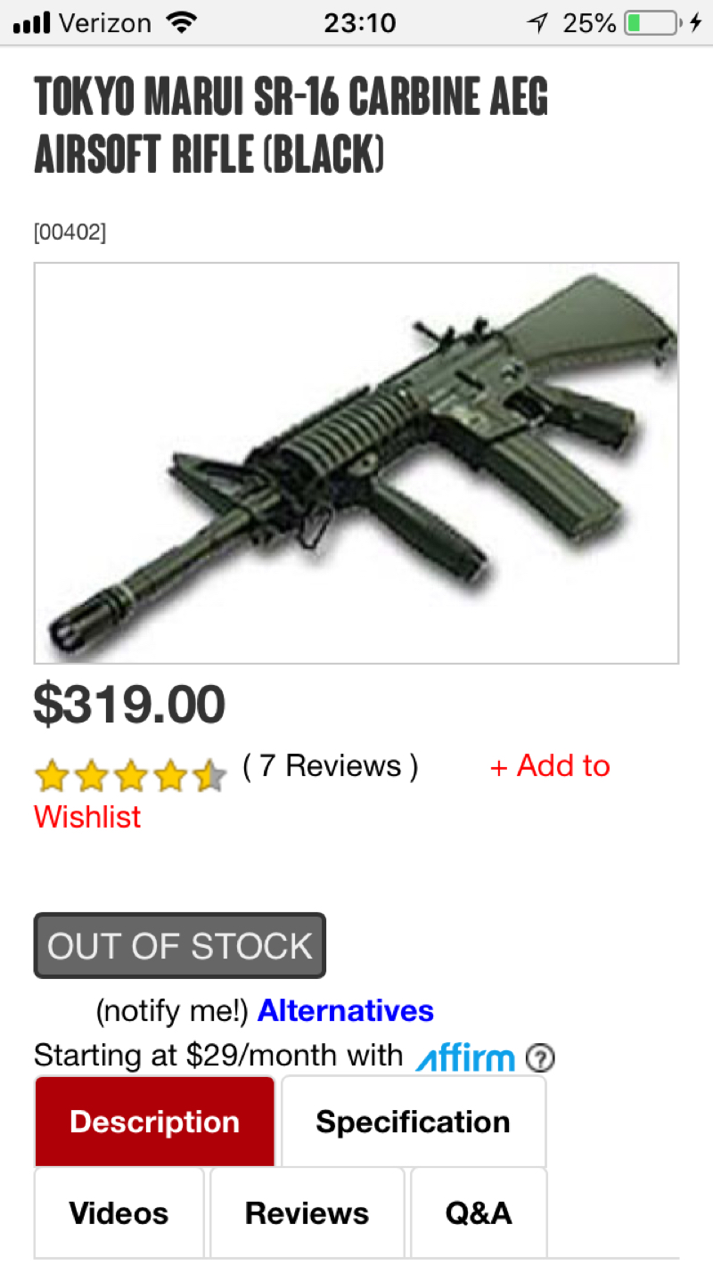
Task: Switch to the Reviews tab
Action: click(x=307, y=1212)
